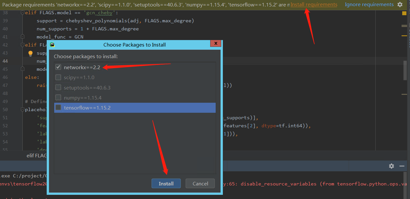The height and width of the screenshot is (199, 410).
Task: Click the editor vertical scrollbar
Action: [405, 70]
